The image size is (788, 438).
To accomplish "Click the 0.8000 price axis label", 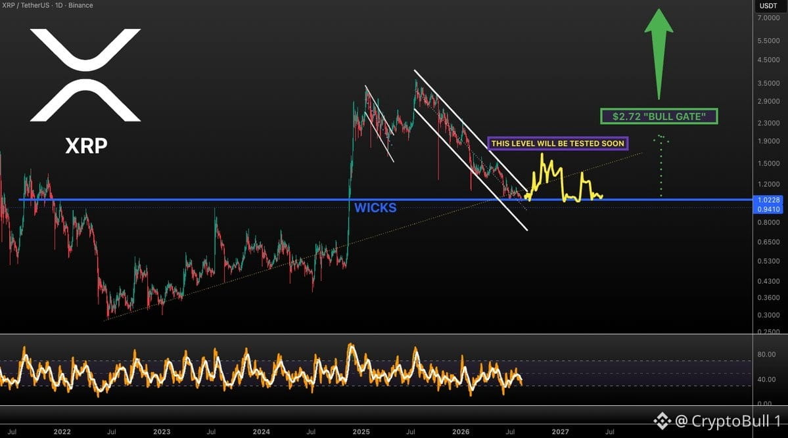I will 768,223.
